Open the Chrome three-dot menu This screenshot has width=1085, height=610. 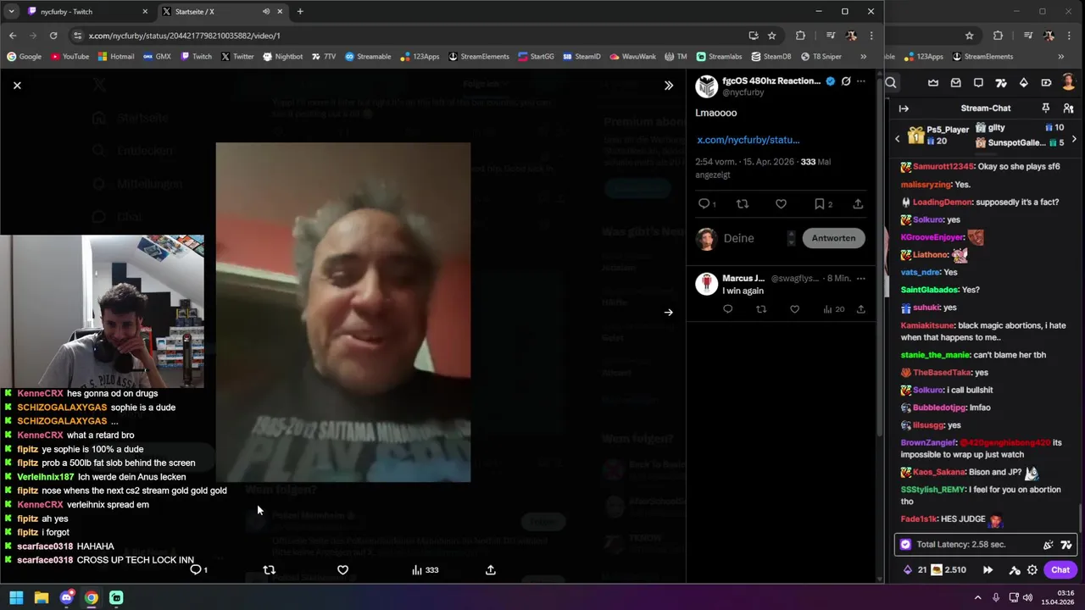coord(871,36)
